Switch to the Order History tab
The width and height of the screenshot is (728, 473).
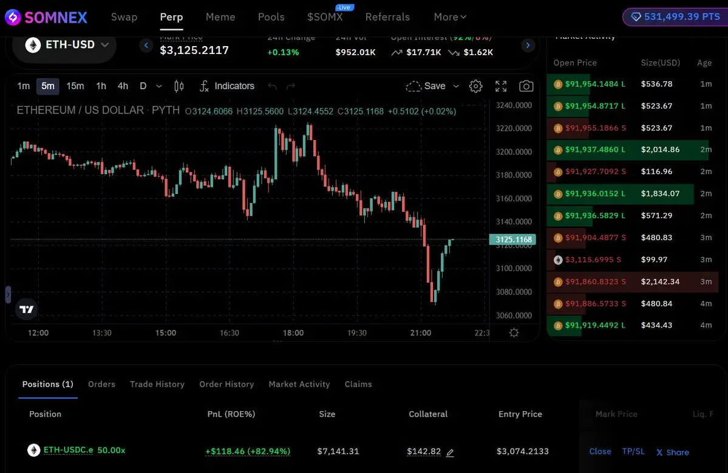pos(226,384)
